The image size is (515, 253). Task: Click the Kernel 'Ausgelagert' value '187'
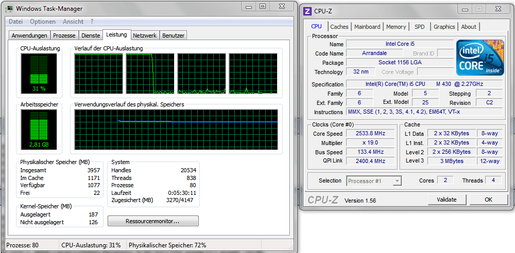pyautogui.click(x=93, y=214)
